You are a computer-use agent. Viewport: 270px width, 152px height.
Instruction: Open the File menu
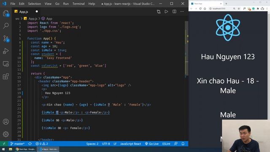tap(13, 4)
